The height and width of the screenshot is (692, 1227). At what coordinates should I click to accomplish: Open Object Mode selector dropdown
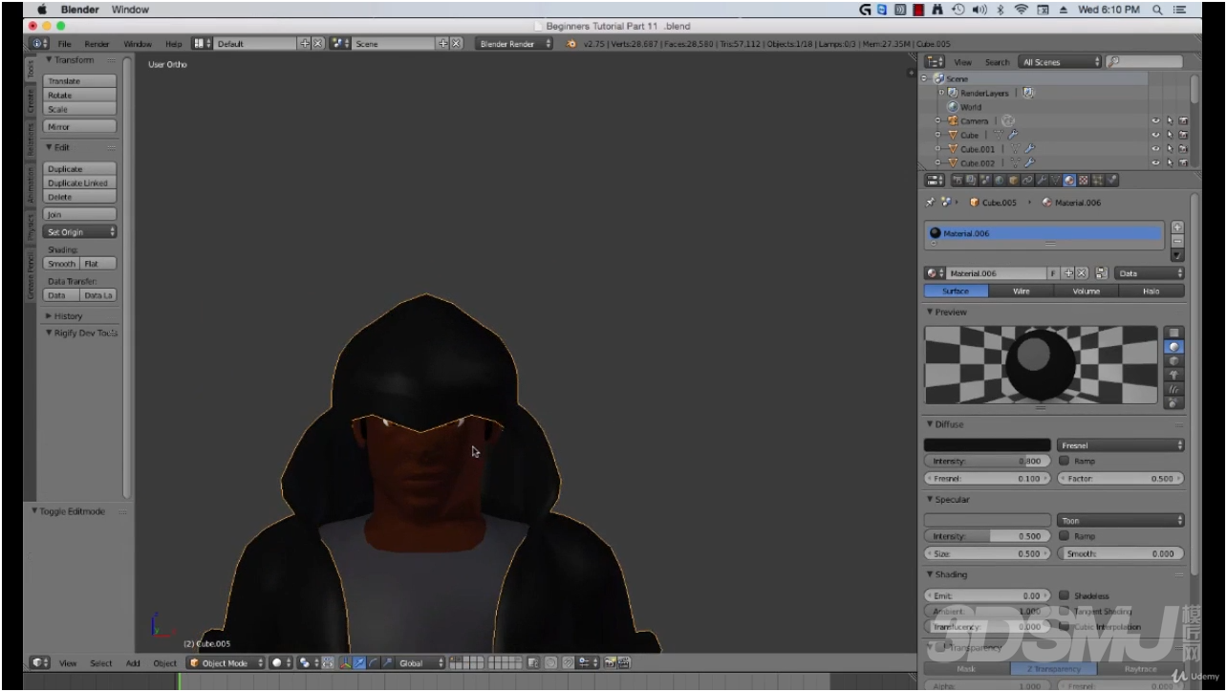pos(226,662)
